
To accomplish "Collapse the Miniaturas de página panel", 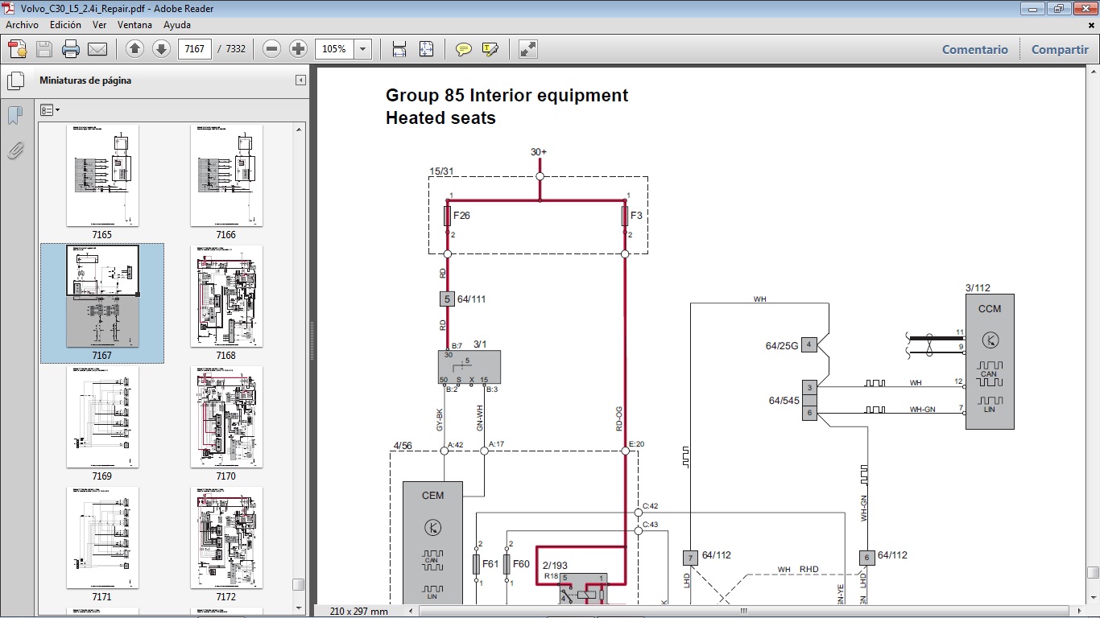I will coord(300,80).
